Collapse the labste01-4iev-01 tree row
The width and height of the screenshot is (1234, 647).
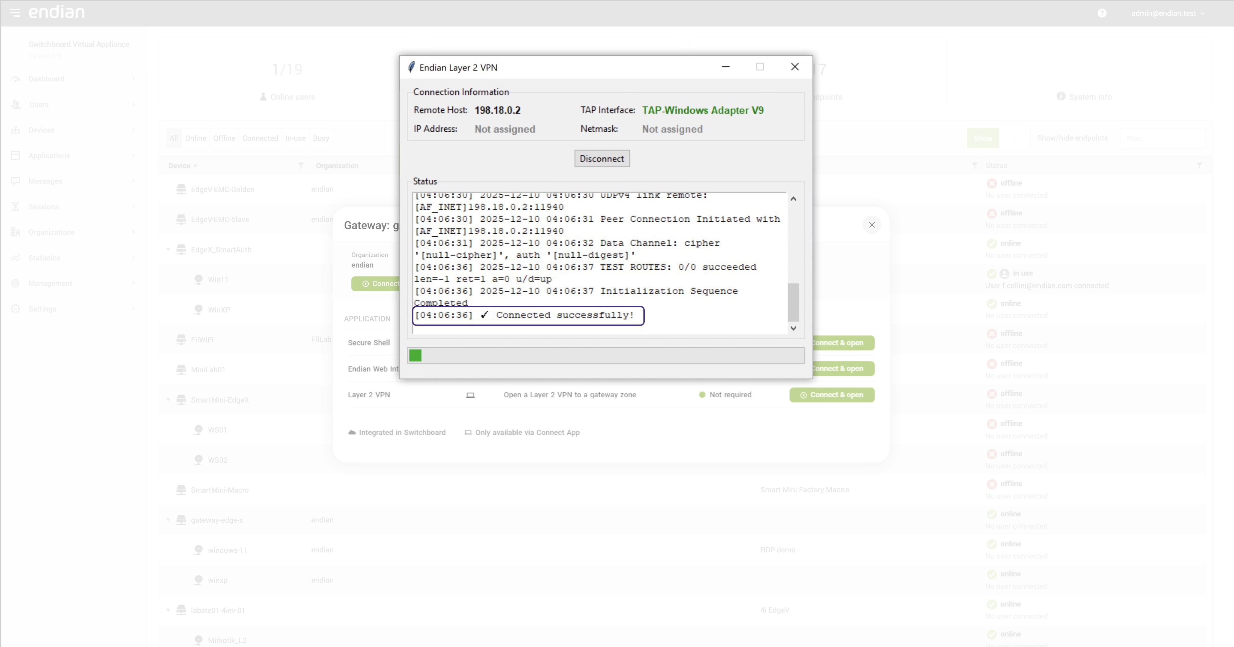pos(168,610)
